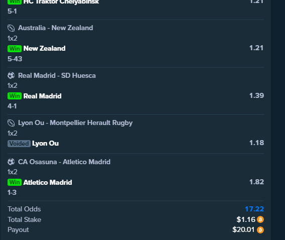The width and height of the screenshot is (285, 240).
Task: Click the Win badge next to Atletico Madrid
Action: click(15, 182)
